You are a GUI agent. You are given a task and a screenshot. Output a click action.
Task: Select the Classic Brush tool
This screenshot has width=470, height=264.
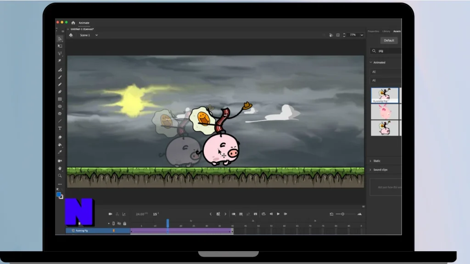tap(60, 77)
